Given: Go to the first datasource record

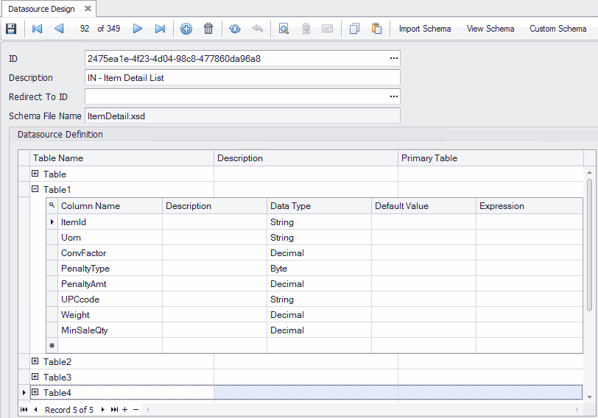Looking at the screenshot, I should (x=38, y=29).
